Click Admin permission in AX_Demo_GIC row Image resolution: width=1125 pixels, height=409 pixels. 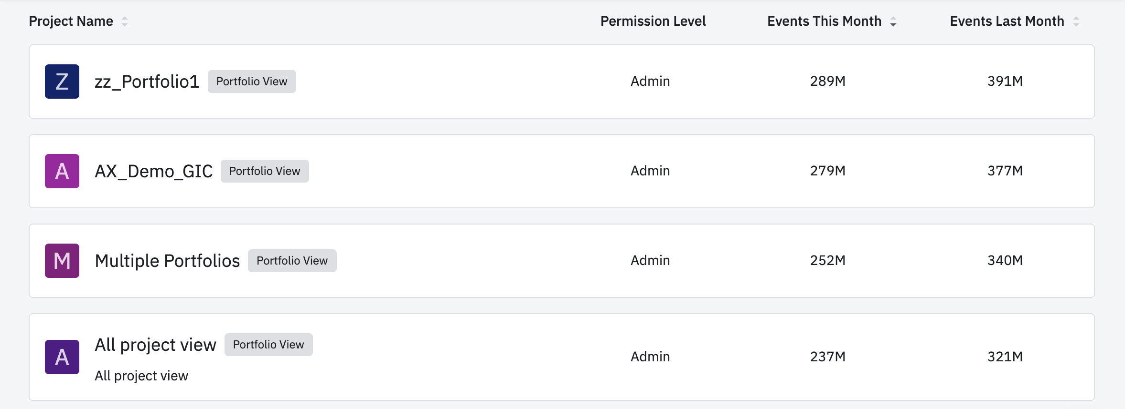[x=650, y=171]
